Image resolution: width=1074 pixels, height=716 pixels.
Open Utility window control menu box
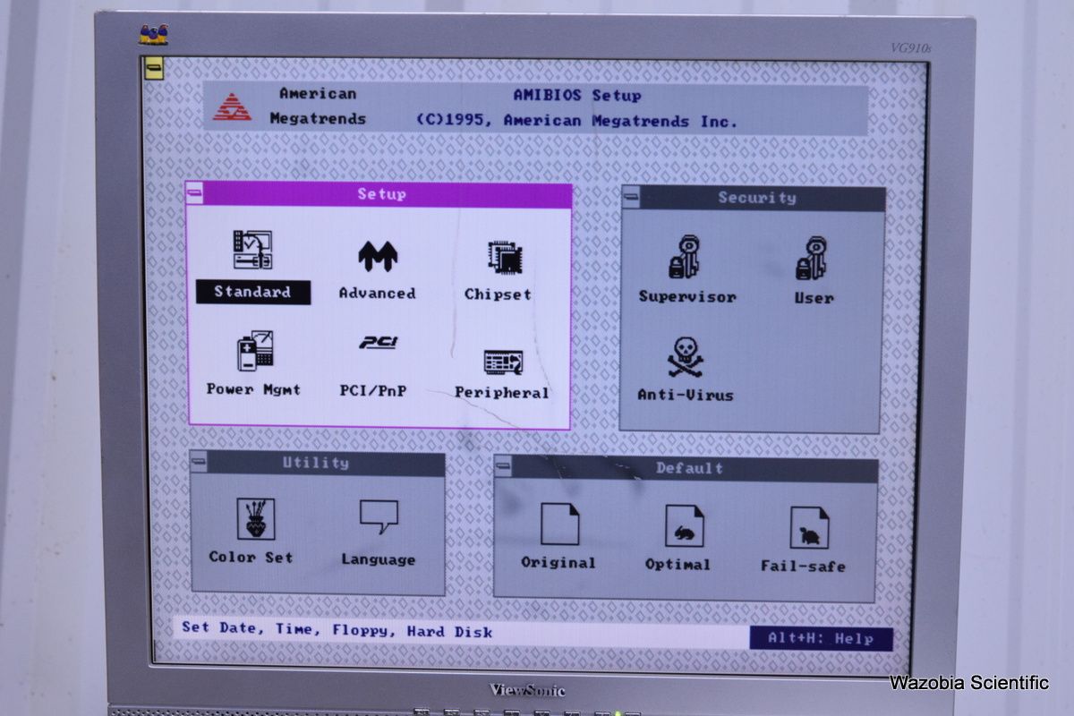point(199,462)
